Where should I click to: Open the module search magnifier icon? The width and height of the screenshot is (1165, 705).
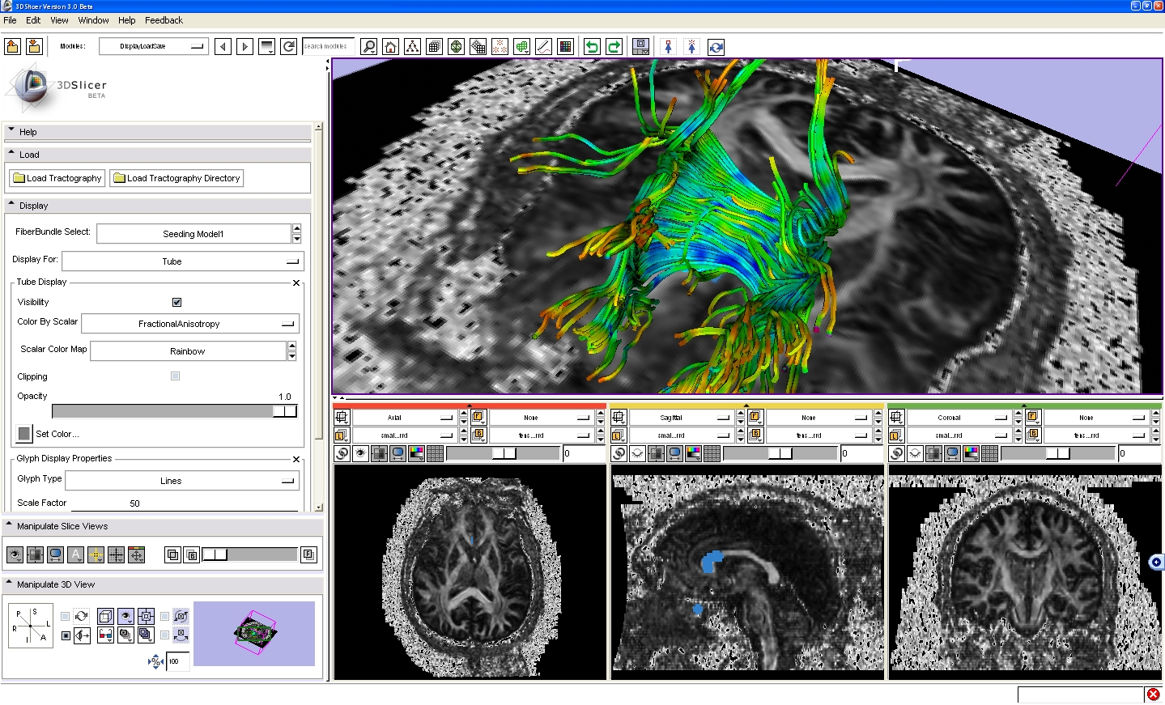pos(369,47)
